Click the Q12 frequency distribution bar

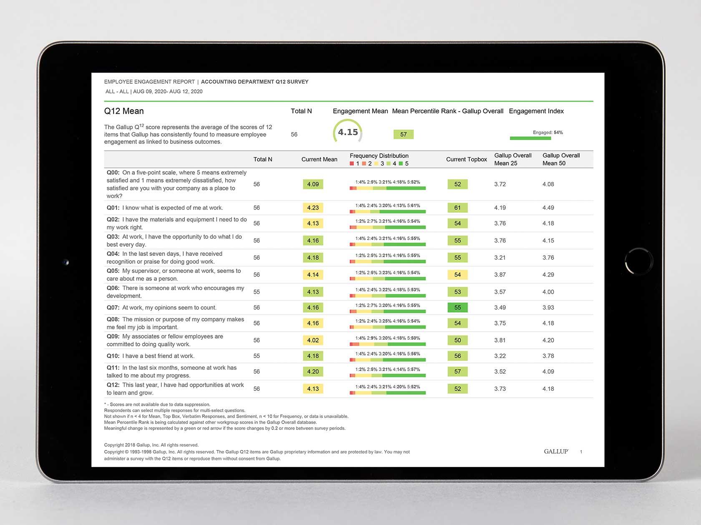tap(388, 393)
